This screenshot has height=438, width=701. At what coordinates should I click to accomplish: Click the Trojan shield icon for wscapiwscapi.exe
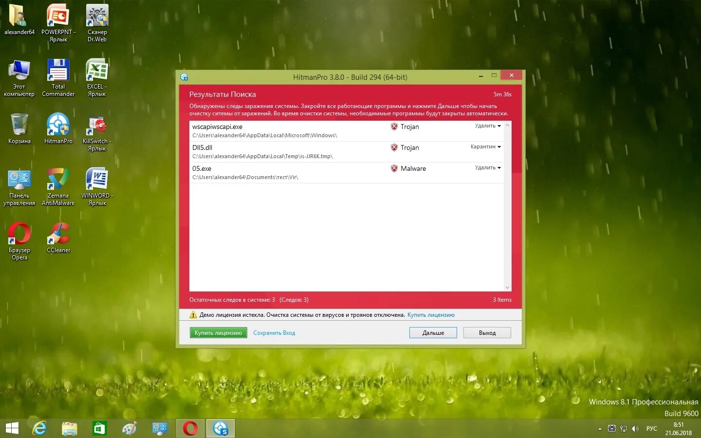tap(394, 127)
